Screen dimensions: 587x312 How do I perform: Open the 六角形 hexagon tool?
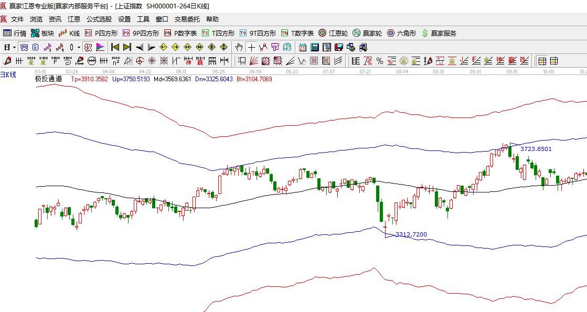(401, 33)
